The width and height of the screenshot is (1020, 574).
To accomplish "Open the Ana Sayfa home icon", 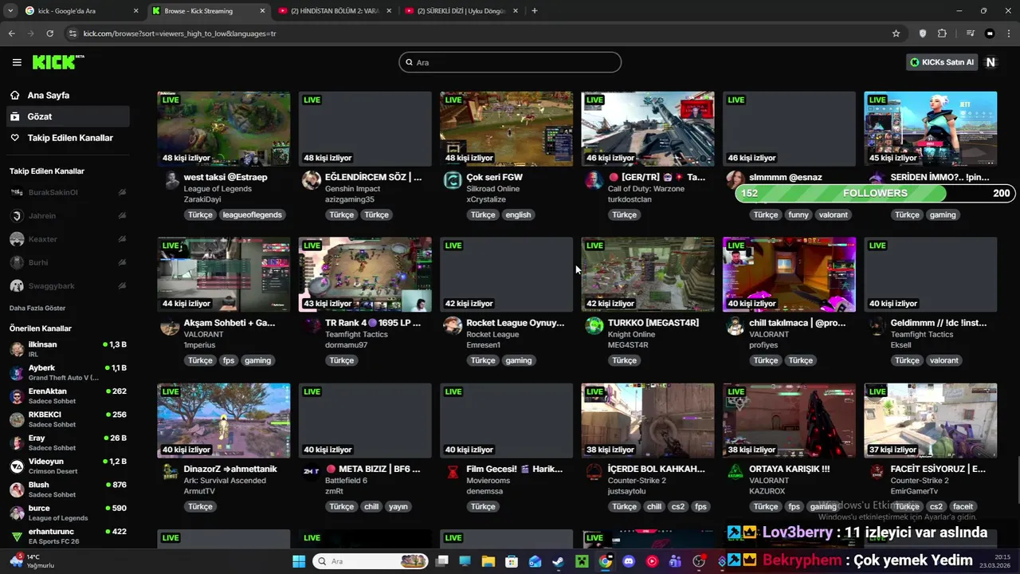I will tap(14, 95).
